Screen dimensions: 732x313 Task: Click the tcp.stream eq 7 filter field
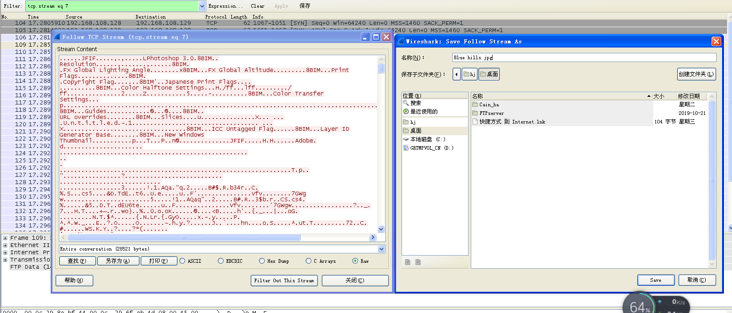(112, 6)
